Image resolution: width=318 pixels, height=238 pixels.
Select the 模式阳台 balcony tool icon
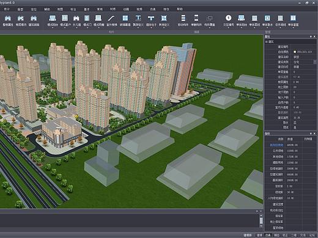point(53,18)
